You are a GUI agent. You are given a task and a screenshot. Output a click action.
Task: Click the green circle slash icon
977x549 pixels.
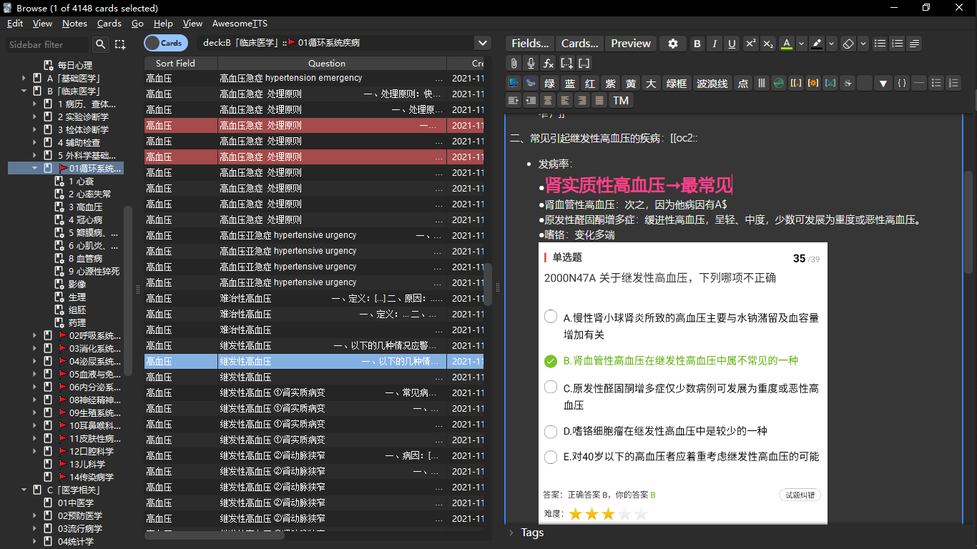(779, 83)
